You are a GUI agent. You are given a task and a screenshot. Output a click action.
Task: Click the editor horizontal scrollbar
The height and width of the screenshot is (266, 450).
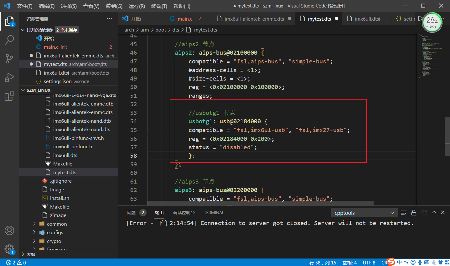[x=261, y=203]
